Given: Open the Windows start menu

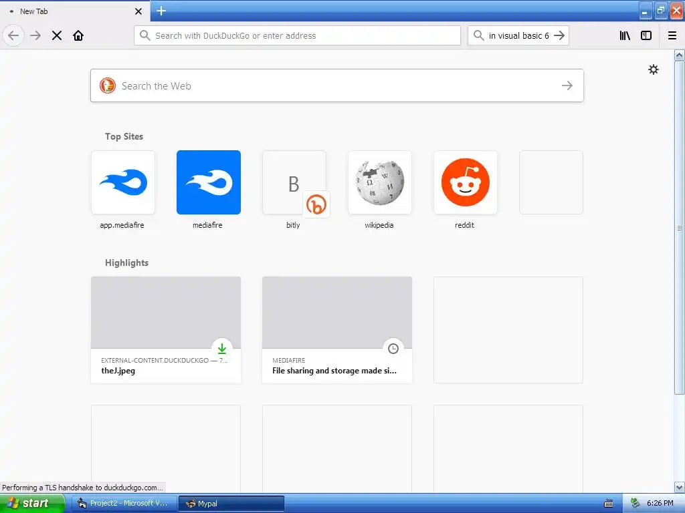Looking at the screenshot, I should pos(32,504).
